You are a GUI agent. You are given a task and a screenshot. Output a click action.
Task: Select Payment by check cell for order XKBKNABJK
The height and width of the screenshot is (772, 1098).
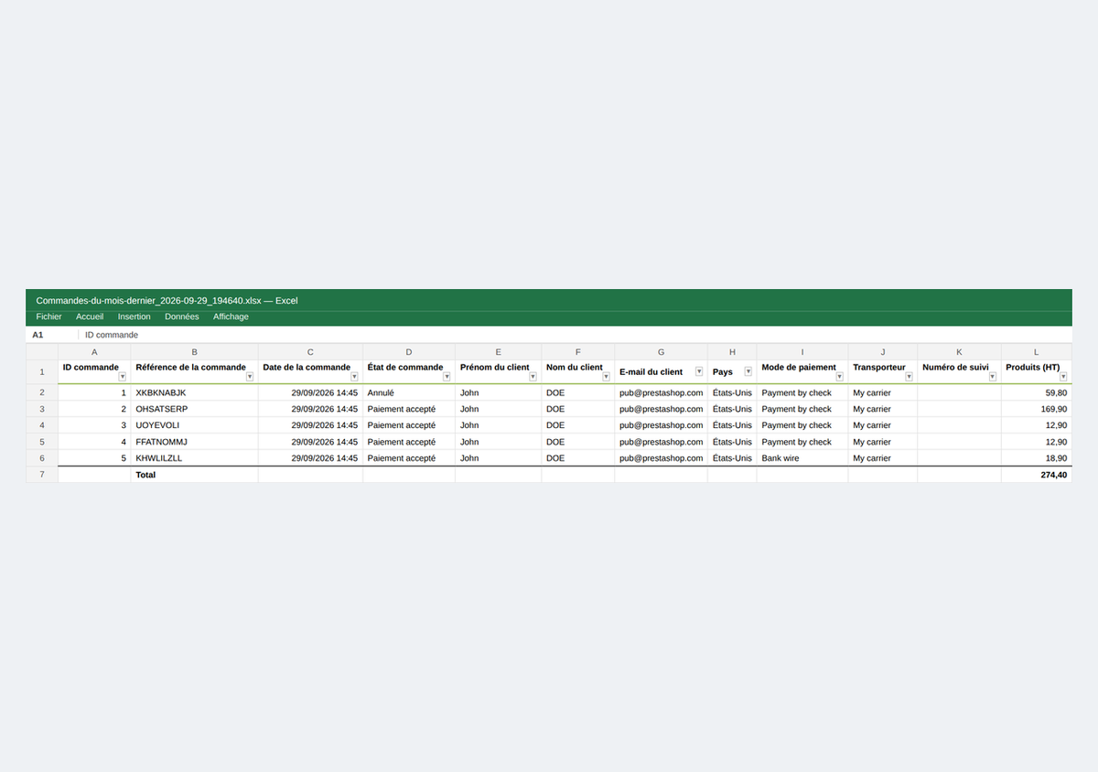point(802,392)
